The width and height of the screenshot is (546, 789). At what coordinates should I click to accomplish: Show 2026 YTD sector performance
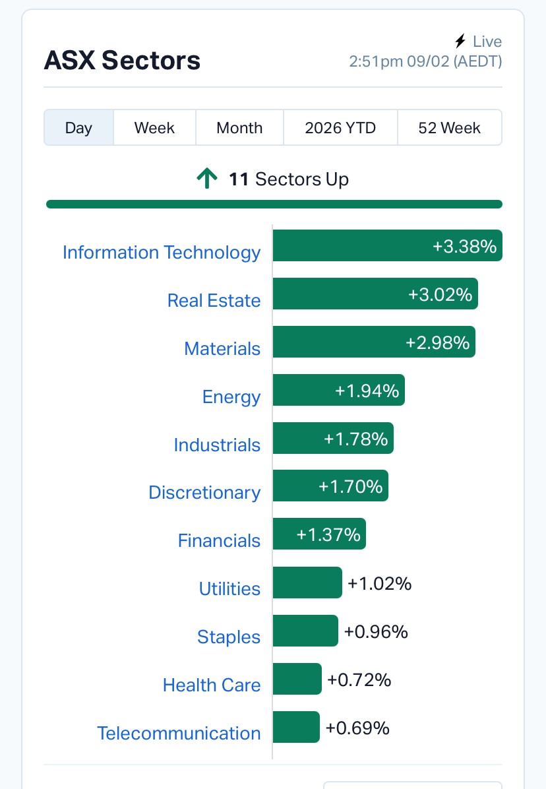click(x=340, y=127)
